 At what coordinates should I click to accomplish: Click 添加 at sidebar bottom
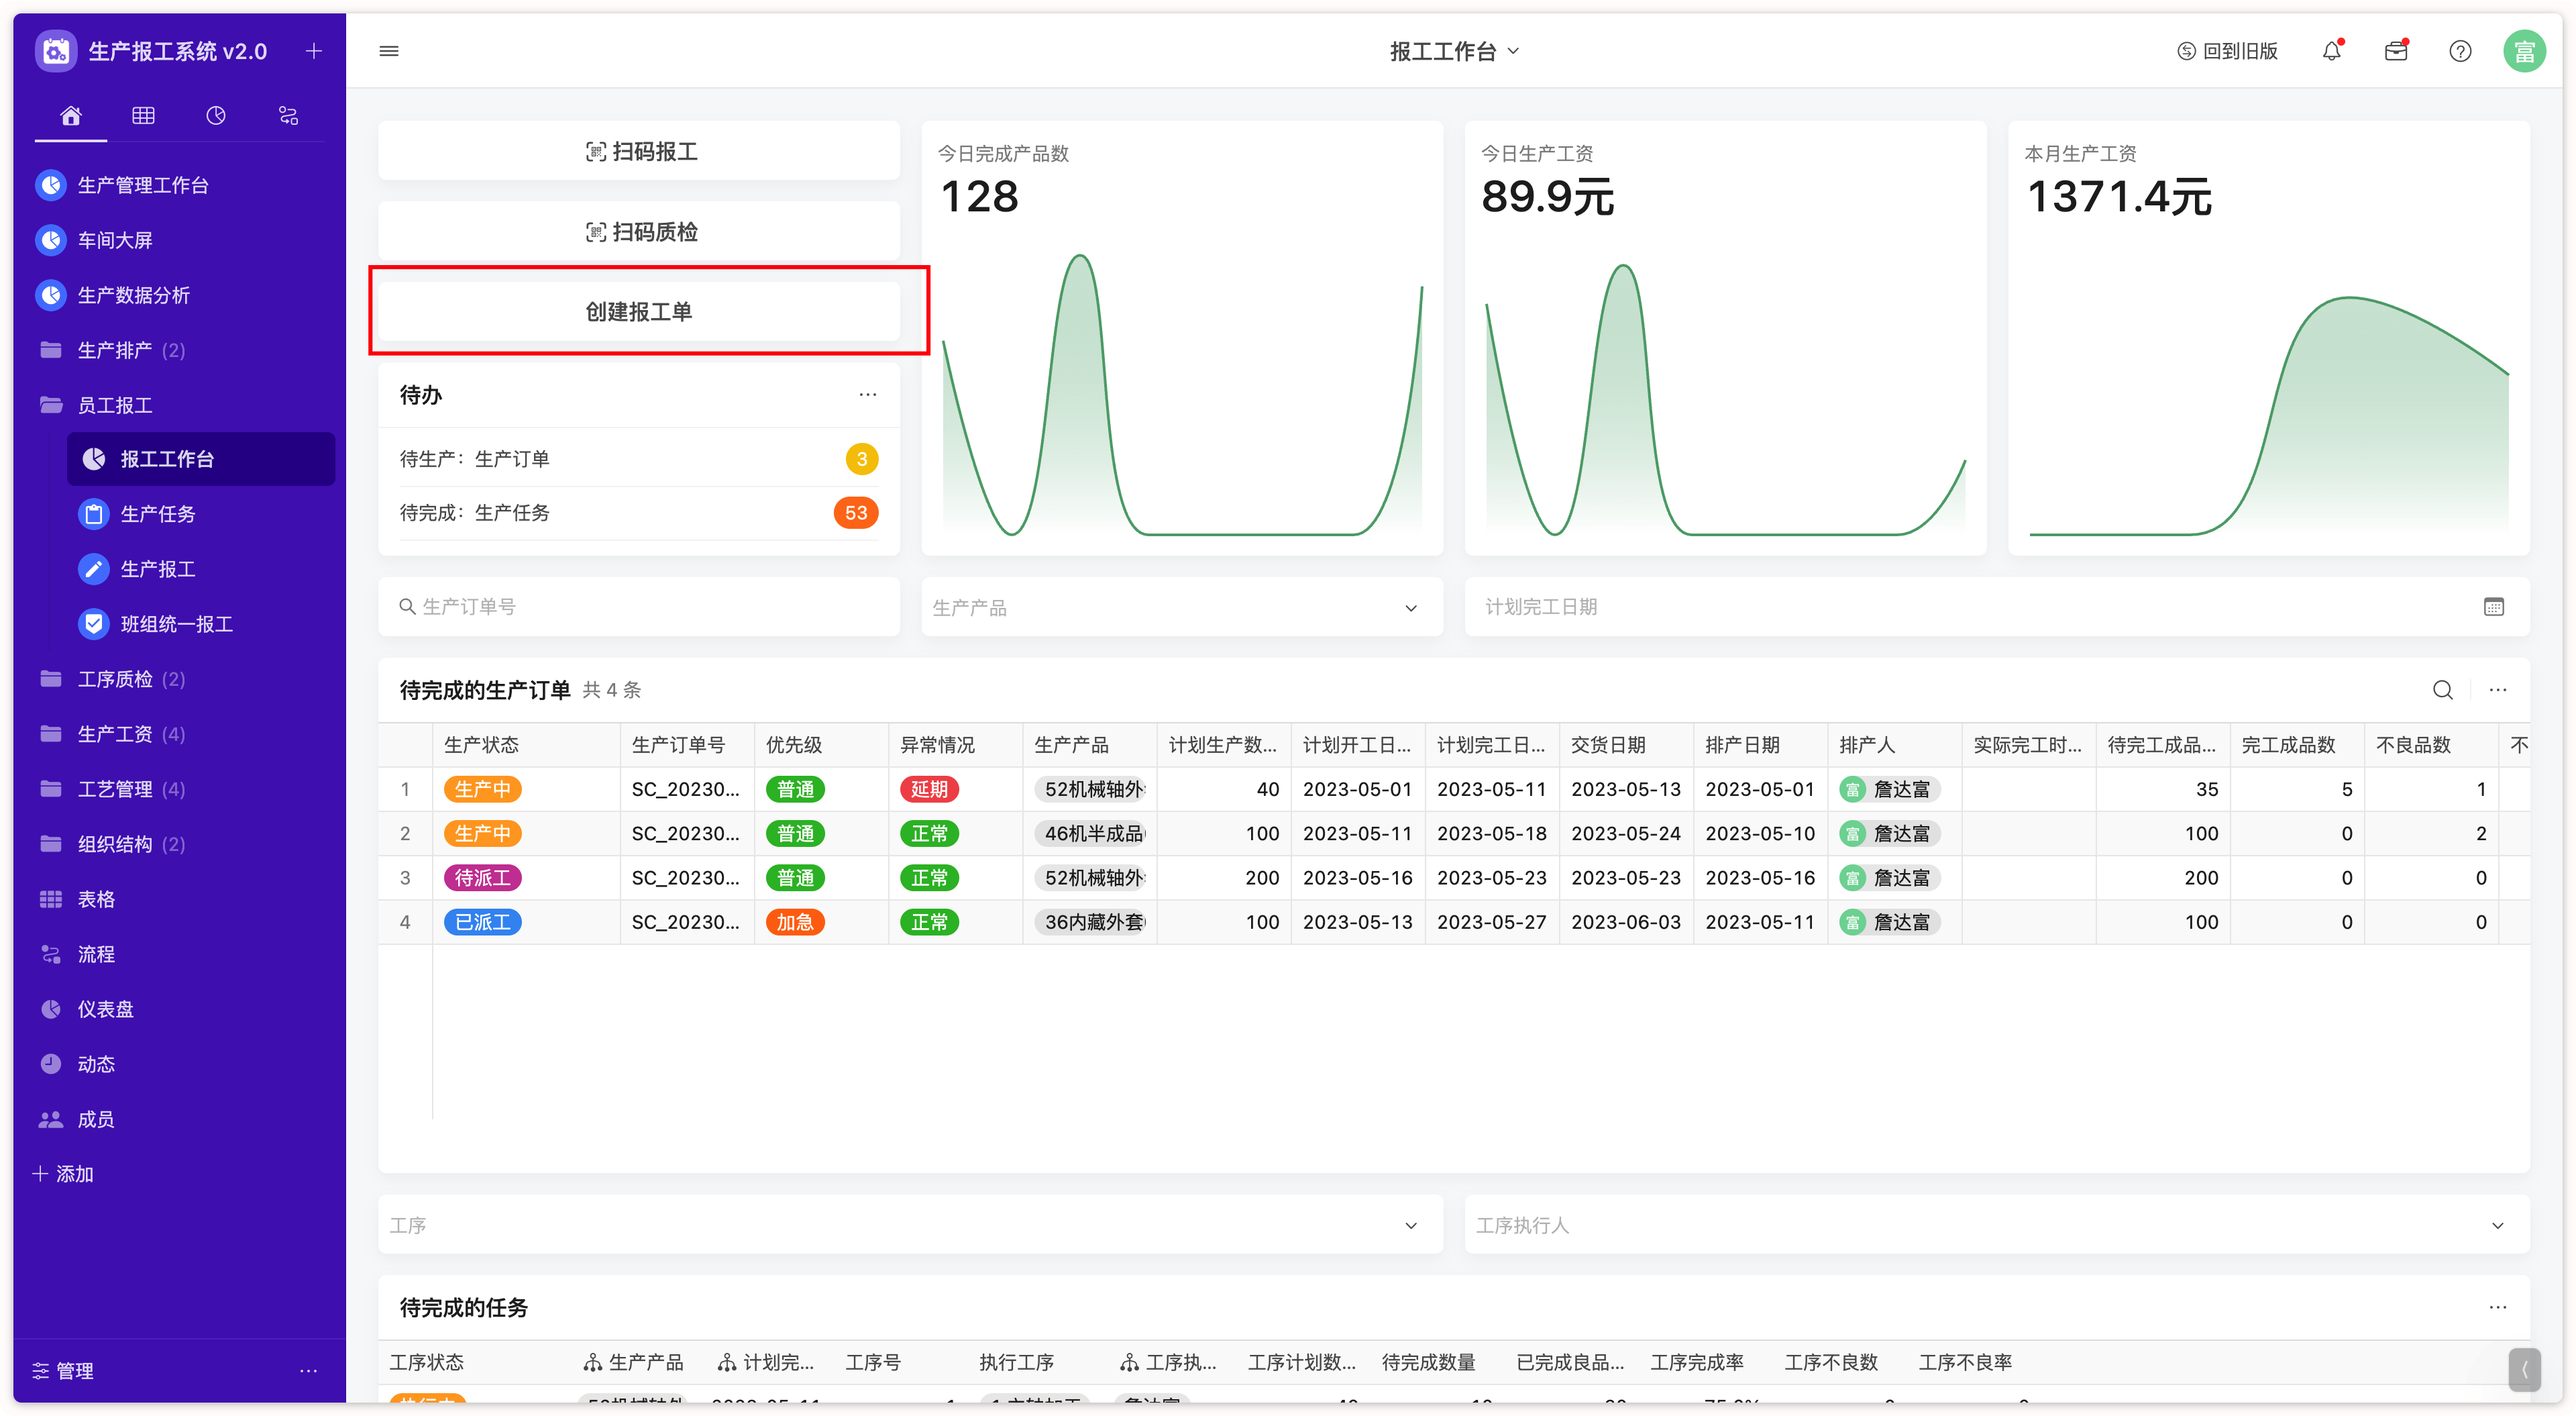point(63,1175)
